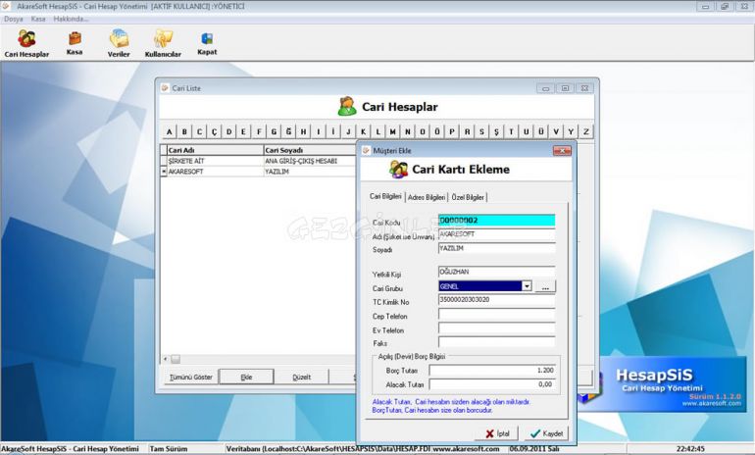The height and width of the screenshot is (455, 755).
Task: Click the ANA GİRİŞ-ÇIKIŞ HESABI cell
Action: (310, 161)
